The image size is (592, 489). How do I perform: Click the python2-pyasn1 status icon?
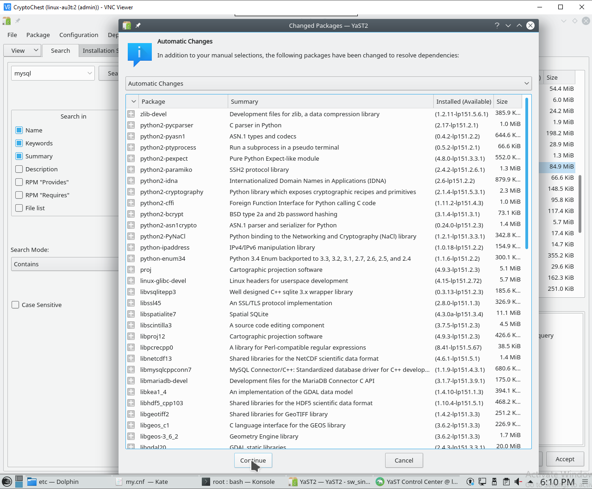tap(131, 136)
